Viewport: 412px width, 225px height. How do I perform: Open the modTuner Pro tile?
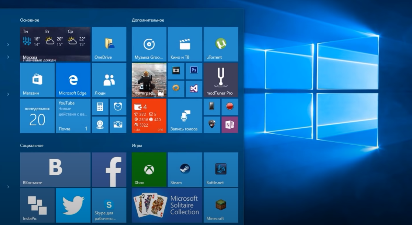221,80
